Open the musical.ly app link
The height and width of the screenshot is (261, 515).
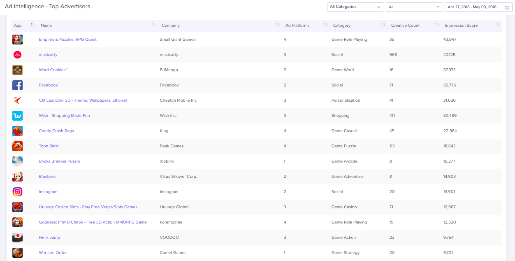tap(48, 55)
